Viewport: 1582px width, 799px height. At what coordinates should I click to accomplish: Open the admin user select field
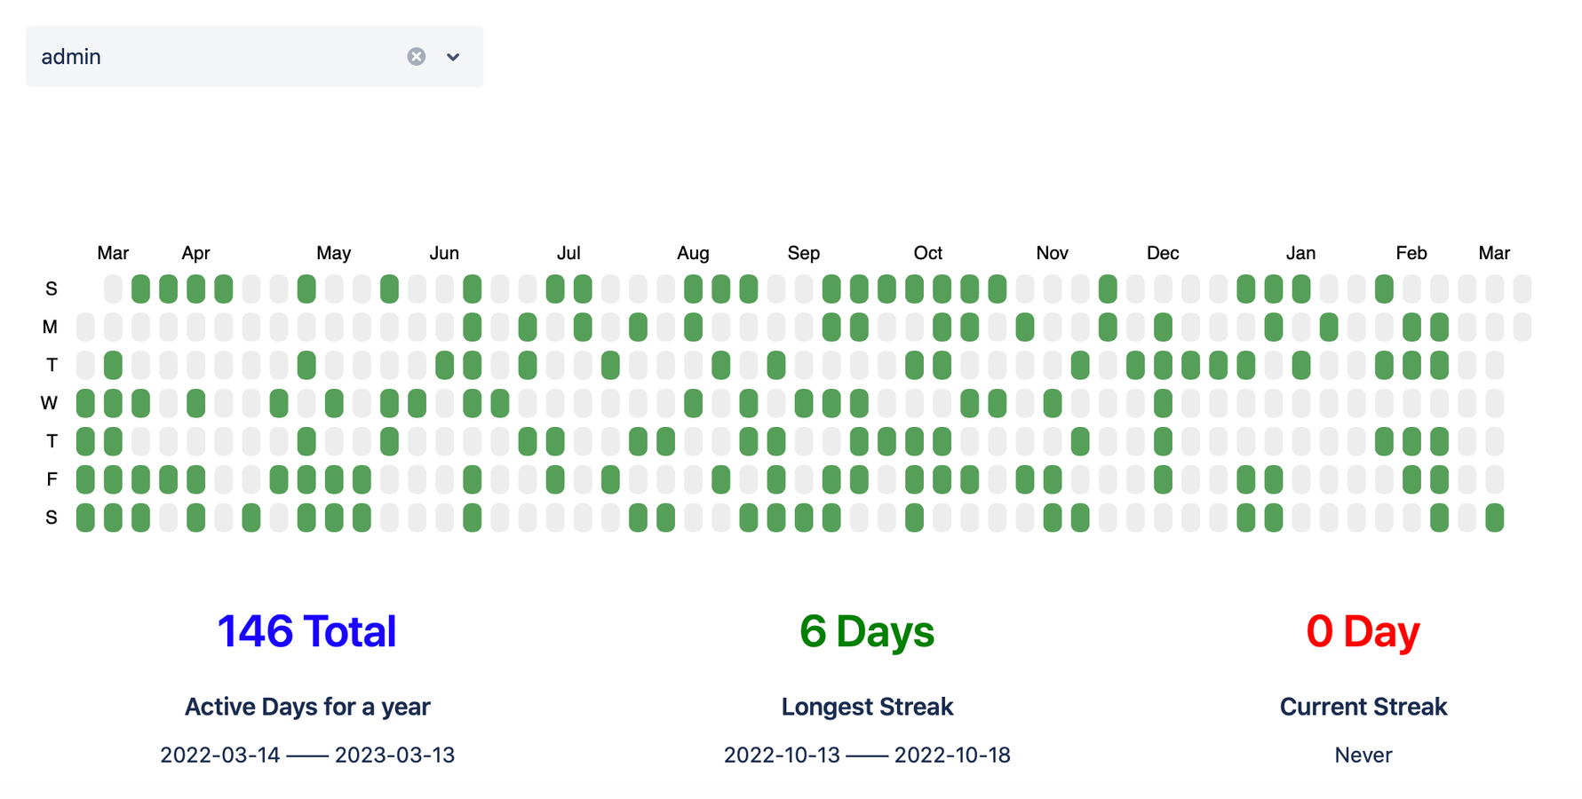coord(254,57)
